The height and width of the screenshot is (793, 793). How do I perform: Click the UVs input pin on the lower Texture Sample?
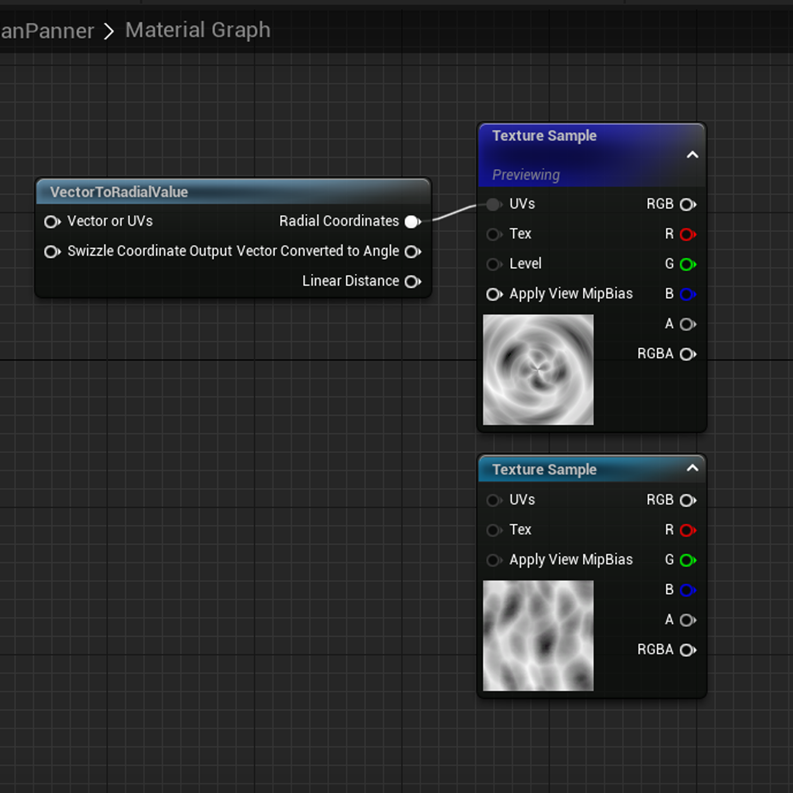493,500
